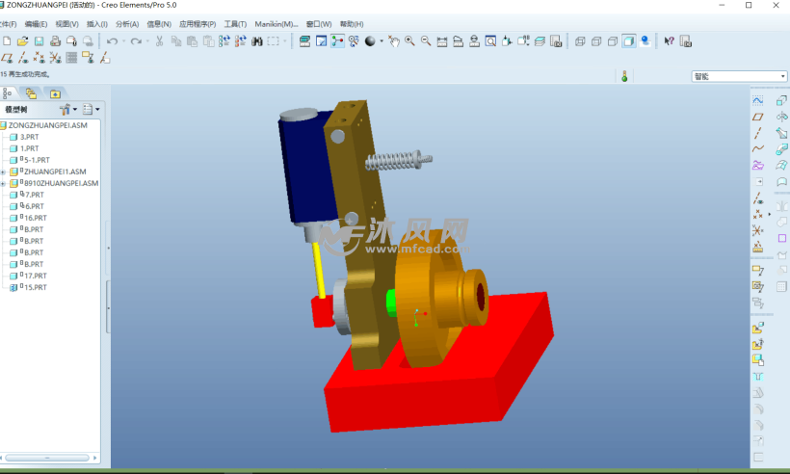Screen dimensions: 790x474
Task: Click the model tree horizontal scrollbar
Action: [47, 458]
